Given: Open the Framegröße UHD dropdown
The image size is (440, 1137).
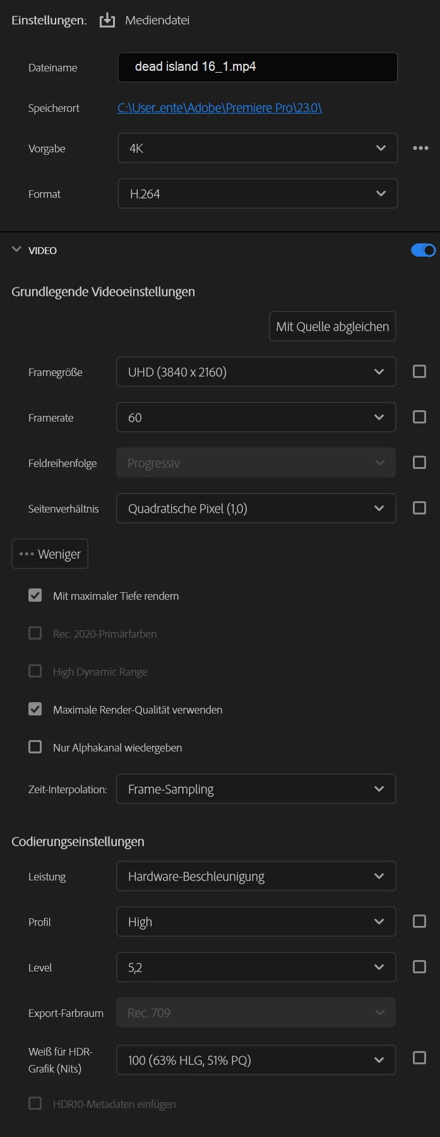Looking at the screenshot, I should pyautogui.click(x=256, y=372).
